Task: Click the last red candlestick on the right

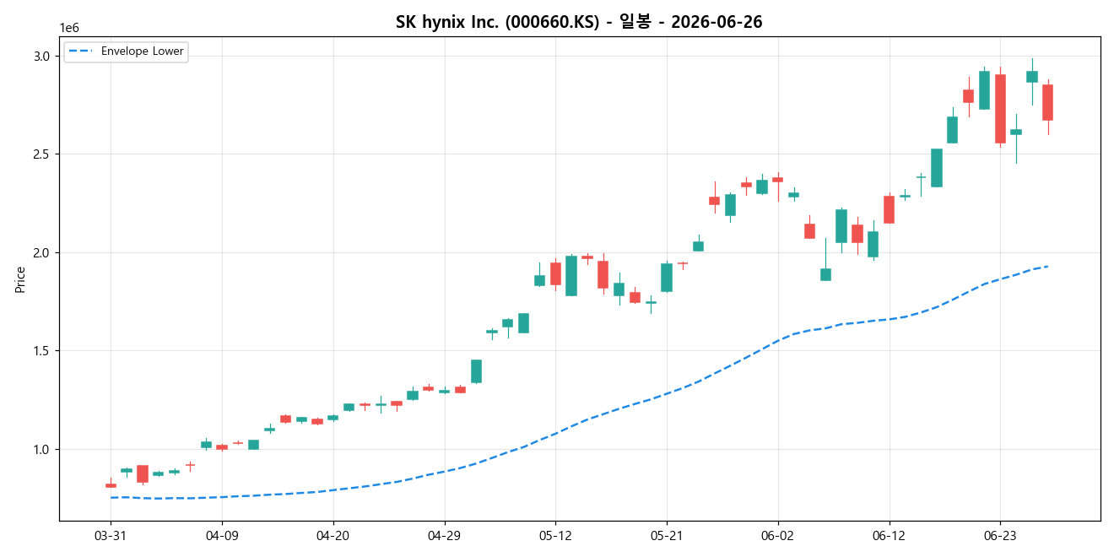Action: pos(1047,102)
